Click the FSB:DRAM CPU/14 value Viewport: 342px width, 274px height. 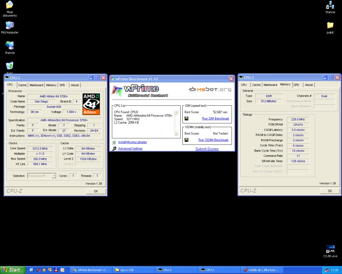pyautogui.click(x=298, y=124)
